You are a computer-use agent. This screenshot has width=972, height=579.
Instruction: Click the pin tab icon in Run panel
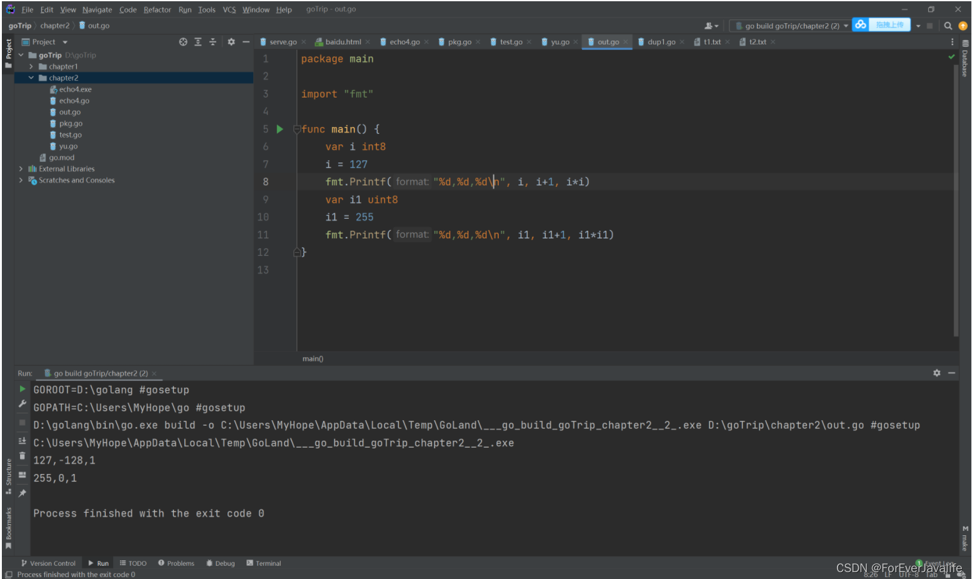[x=23, y=493]
